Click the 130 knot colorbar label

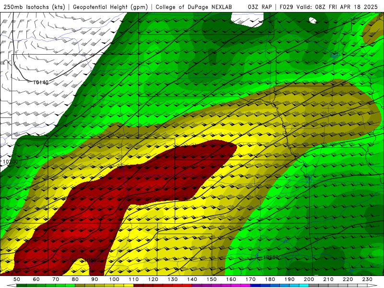pyautogui.click(x=172, y=279)
